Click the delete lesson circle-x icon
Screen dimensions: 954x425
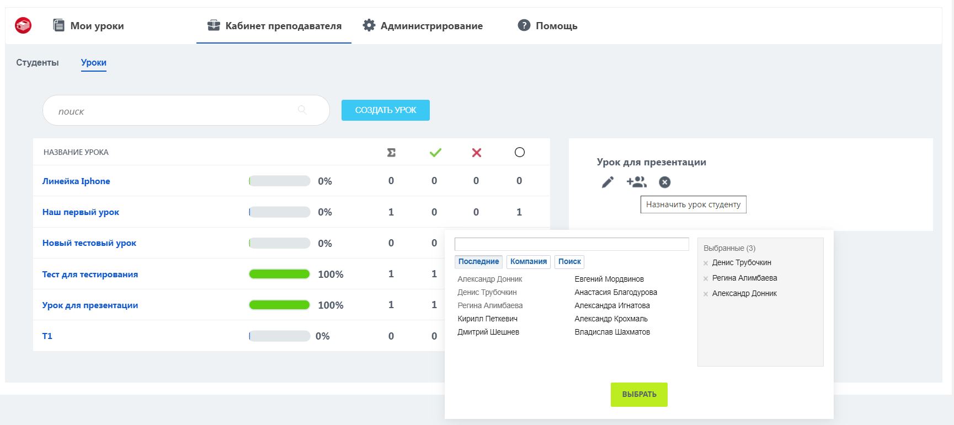(665, 182)
